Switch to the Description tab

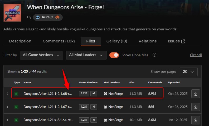[20, 41]
